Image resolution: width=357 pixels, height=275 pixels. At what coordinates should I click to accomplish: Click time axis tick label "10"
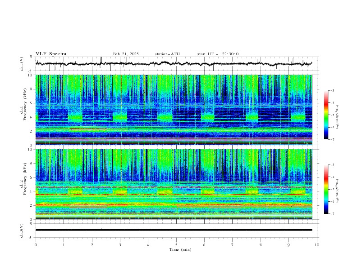[x=317, y=245]
